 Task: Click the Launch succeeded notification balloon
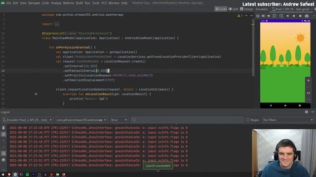158,166
